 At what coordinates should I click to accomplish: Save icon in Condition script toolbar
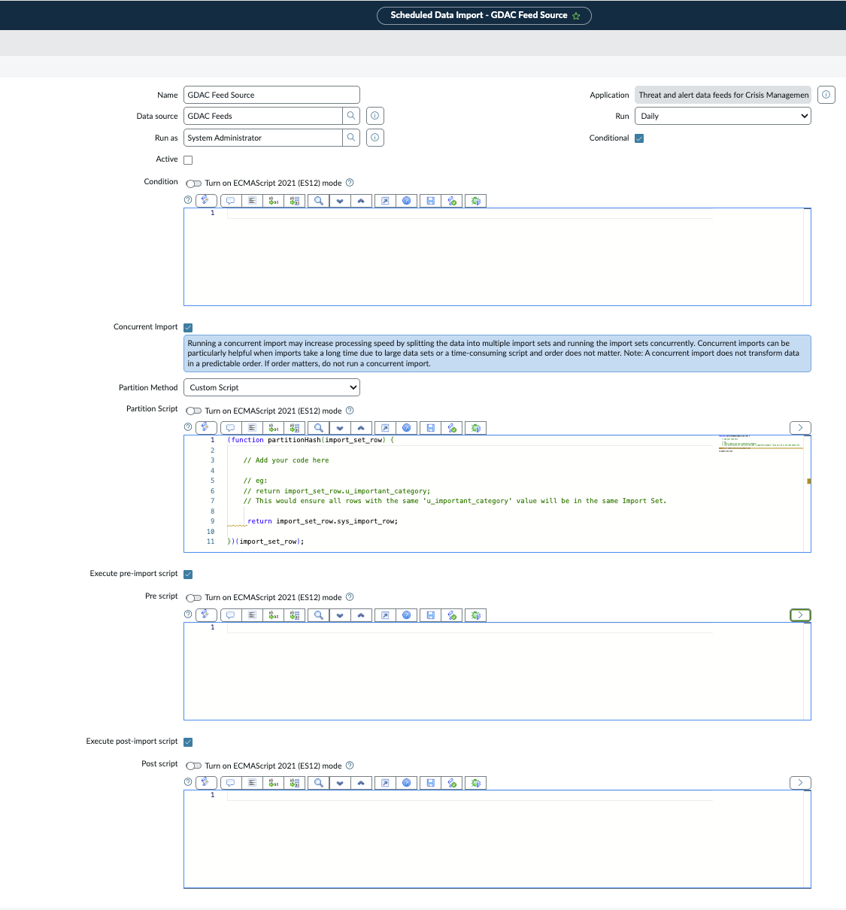(x=430, y=201)
